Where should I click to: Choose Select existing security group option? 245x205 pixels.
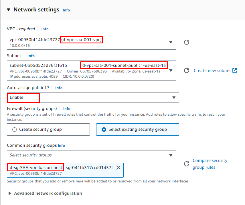click(104, 129)
